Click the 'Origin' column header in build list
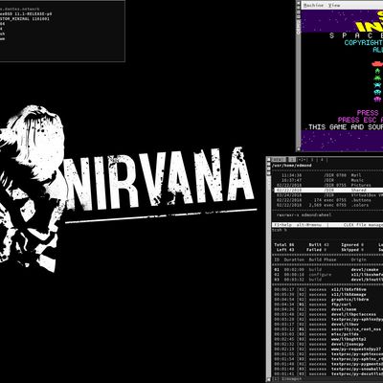The image size is (383, 383). pyautogui.click(x=358, y=259)
